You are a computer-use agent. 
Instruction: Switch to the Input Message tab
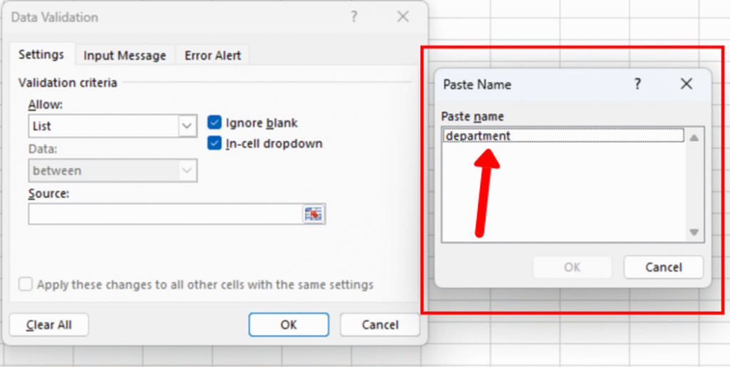125,56
